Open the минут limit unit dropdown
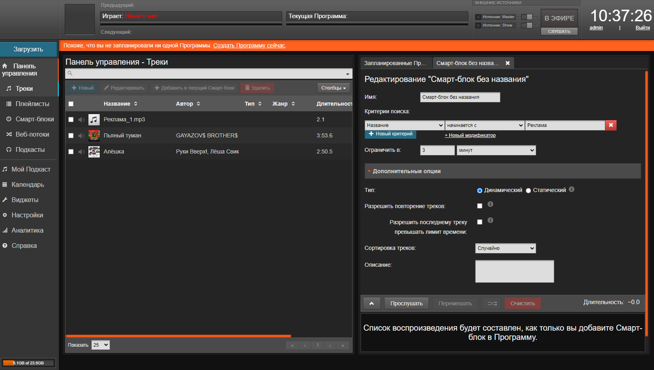Viewport: 654px width, 370px height. [x=496, y=150]
